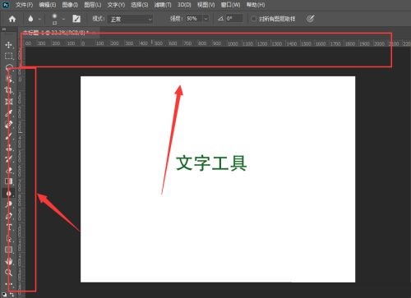The height and width of the screenshot is (298, 411).
Task: Select the Eyedropper tool
Action: pyautogui.click(x=8, y=113)
